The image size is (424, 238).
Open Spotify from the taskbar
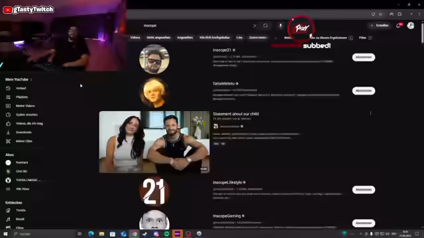166,233
